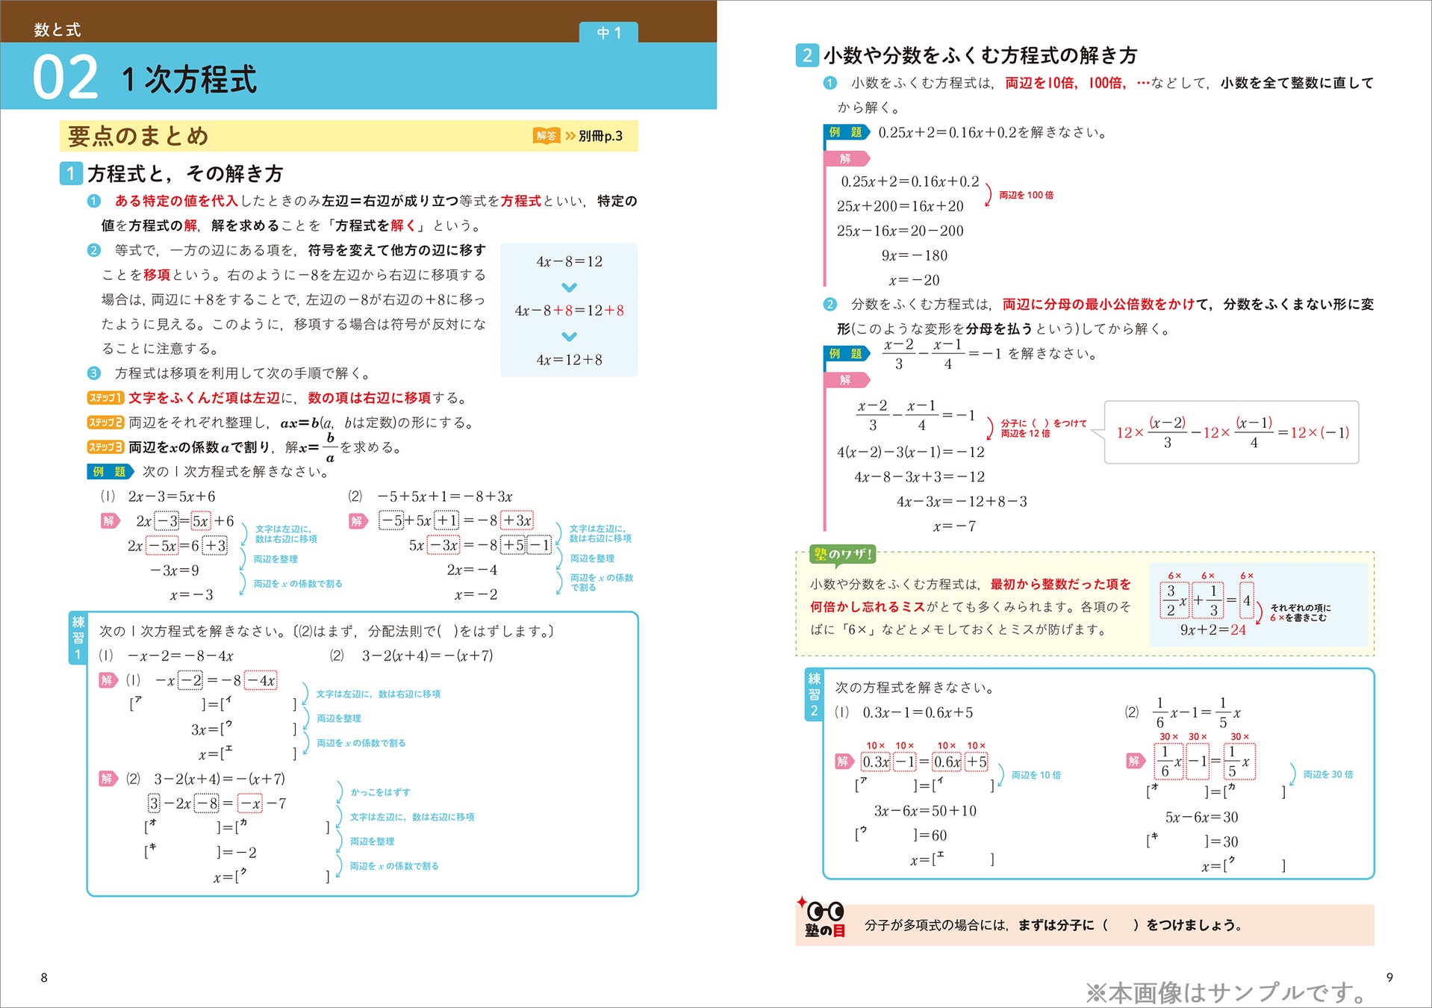Click the ステップ2 badge
This screenshot has height=1008, width=1432.
point(105,423)
